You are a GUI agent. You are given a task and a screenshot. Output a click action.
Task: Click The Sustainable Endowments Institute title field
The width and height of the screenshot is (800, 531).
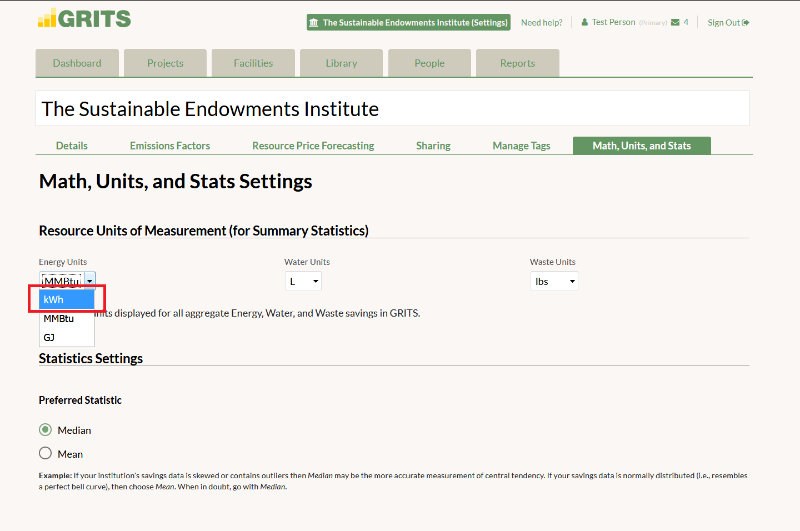(x=392, y=108)
